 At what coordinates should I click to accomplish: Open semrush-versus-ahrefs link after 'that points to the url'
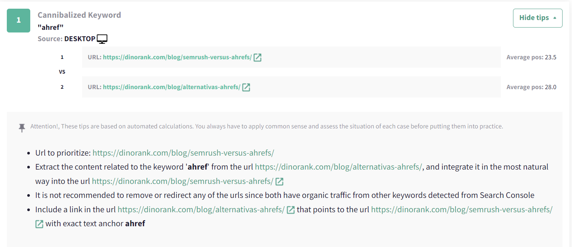point(462,210)
